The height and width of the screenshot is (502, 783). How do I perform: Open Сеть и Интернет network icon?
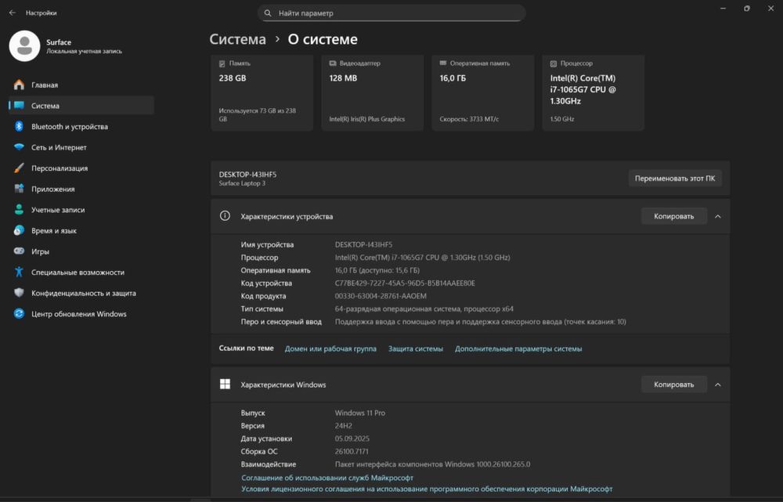[19, 147]
